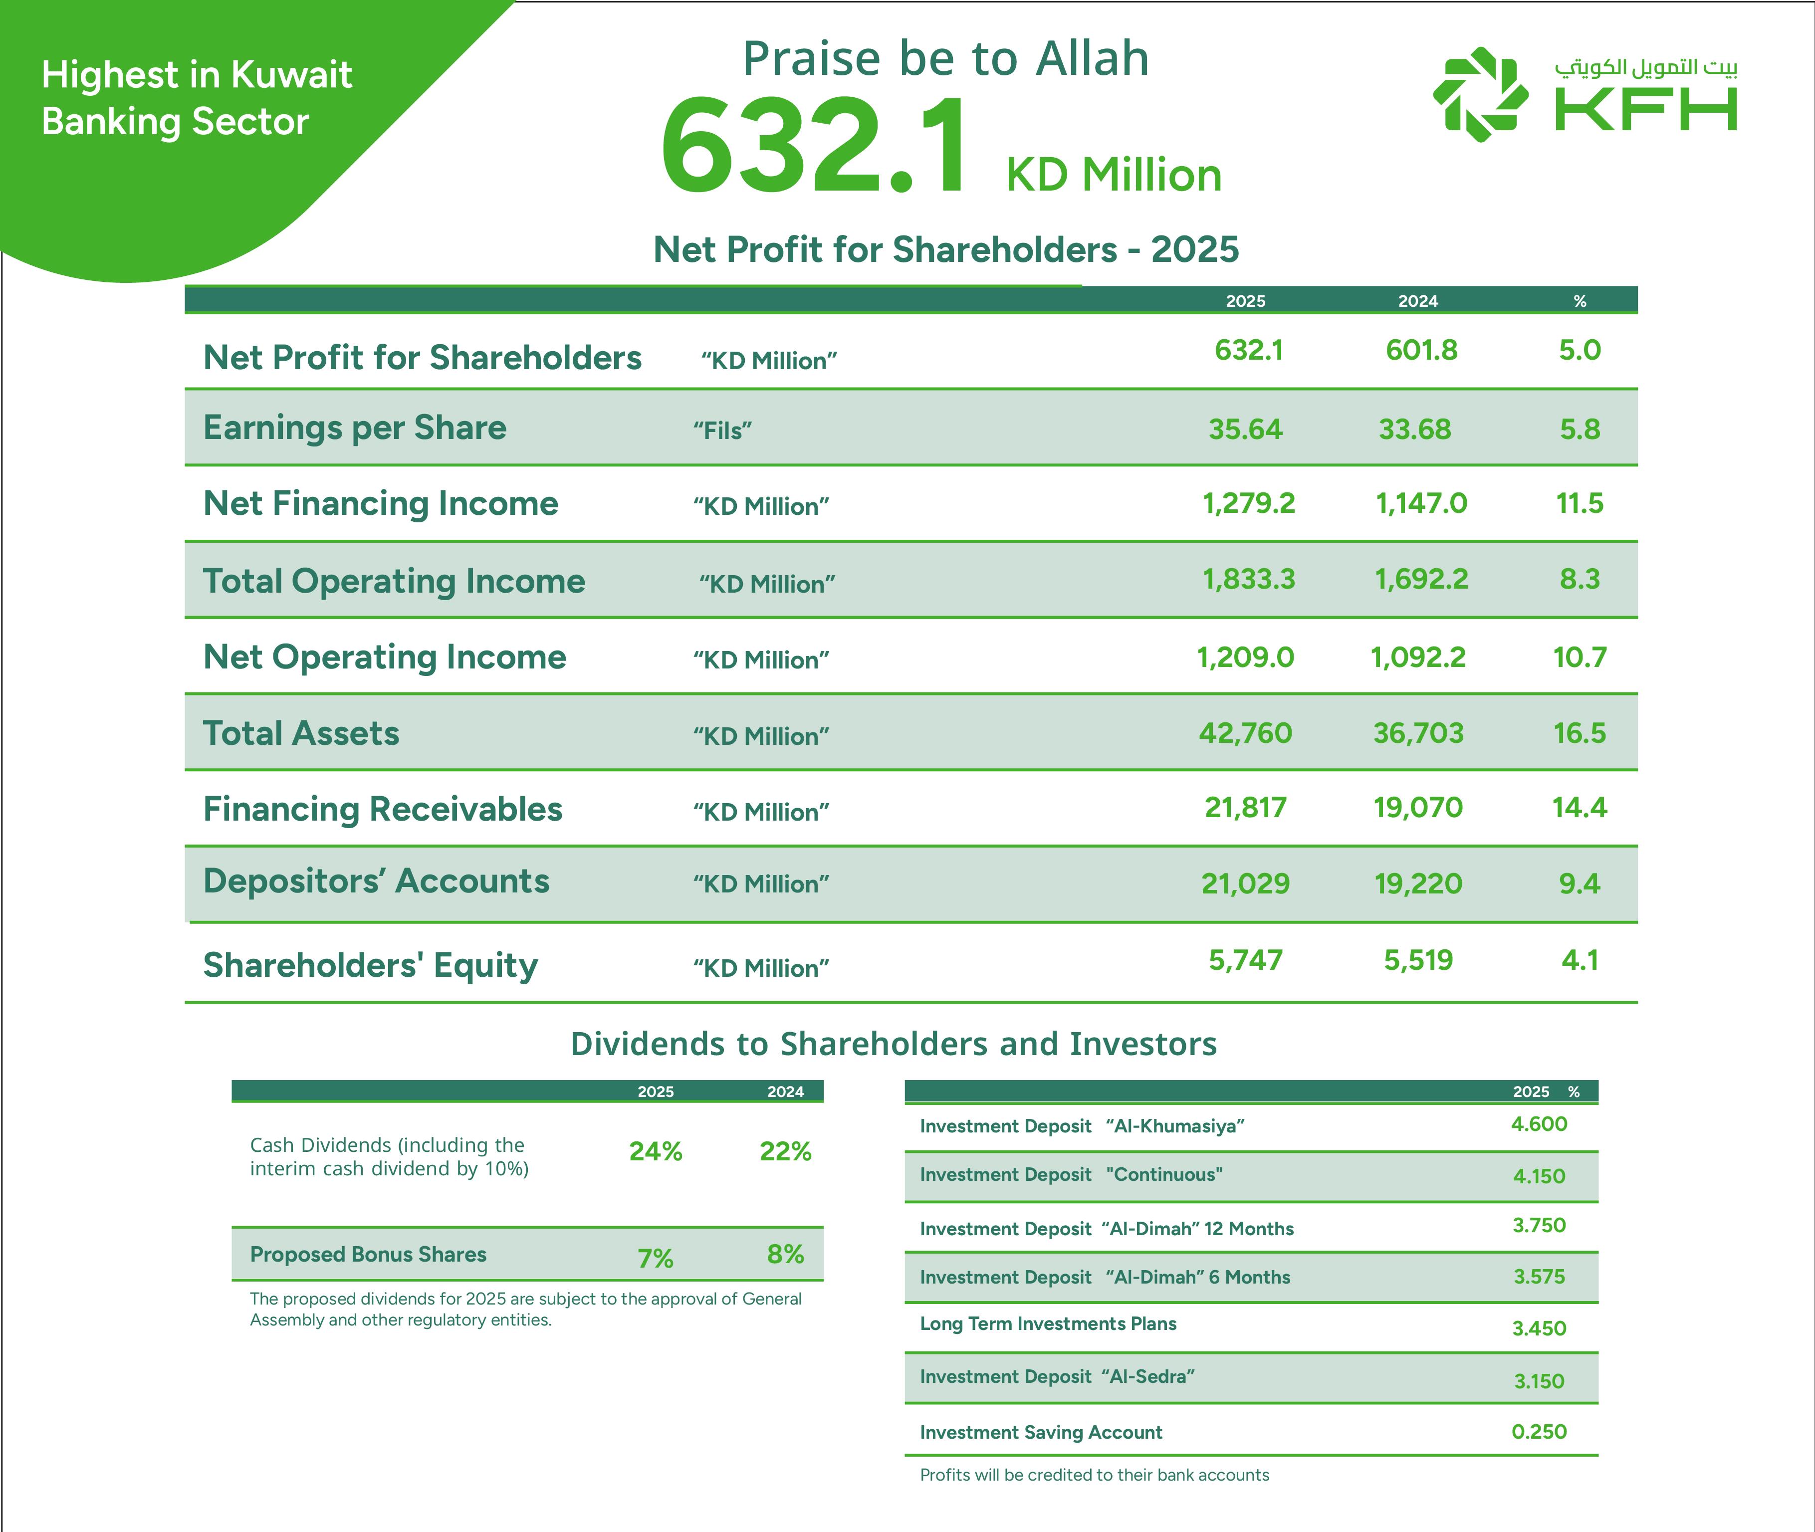Image resolution: width=1815 pixels, height=1532 pixels.
Task: Click the Dividends to Shareholders and Investors heading
Action: [x=893, y=1044]
